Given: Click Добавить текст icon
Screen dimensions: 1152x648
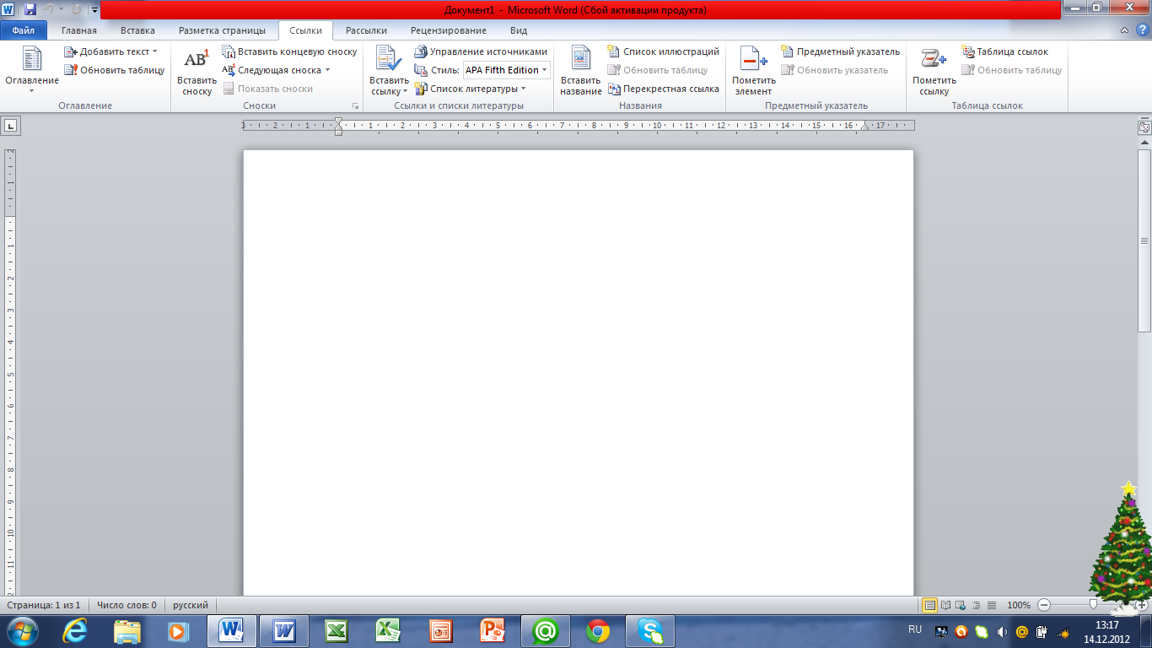Looking at the screenshot, I should 71,51.
